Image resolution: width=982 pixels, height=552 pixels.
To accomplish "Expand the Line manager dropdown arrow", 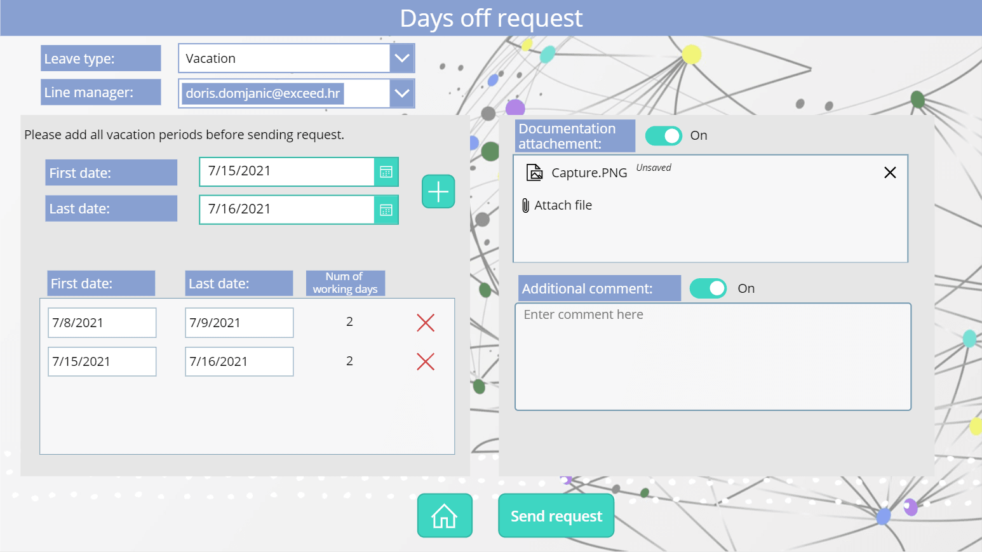I will [x=402, y=93].
